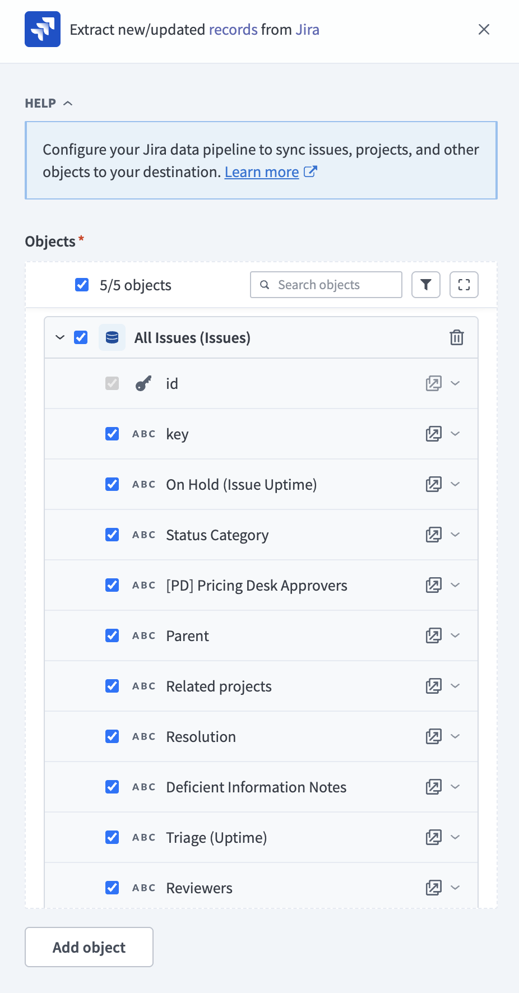Close the Jira extract panel
Image resolution: width=519 pixels, height=993 pixels.
point(484,29)
